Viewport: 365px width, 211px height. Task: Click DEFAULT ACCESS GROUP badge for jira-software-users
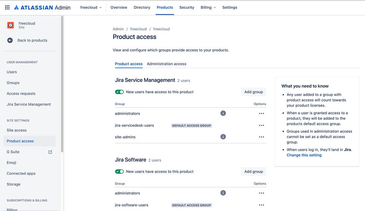coord(191,205)
